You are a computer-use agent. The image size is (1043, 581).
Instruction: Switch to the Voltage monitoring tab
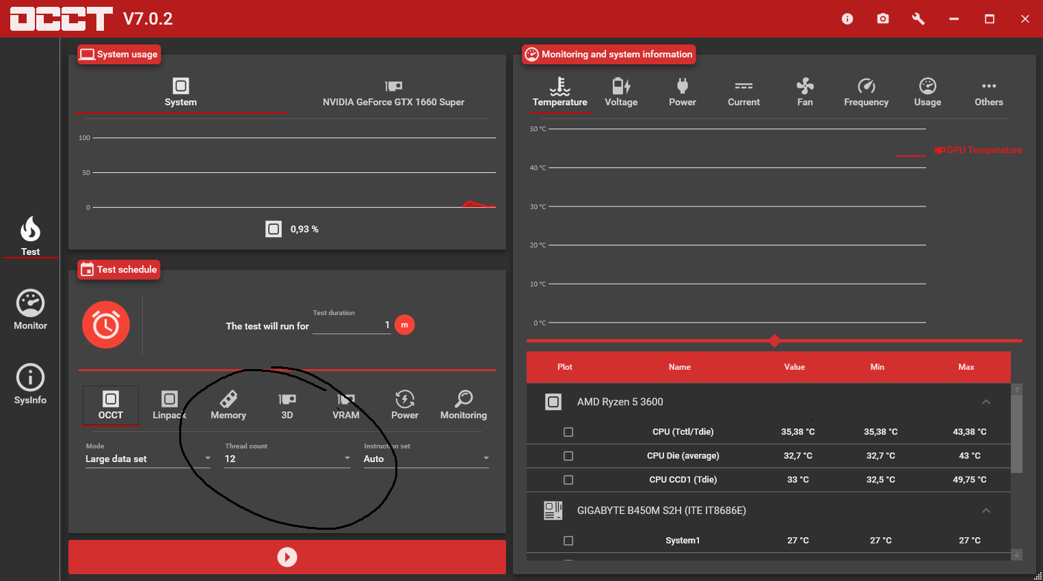pos(621,93)
